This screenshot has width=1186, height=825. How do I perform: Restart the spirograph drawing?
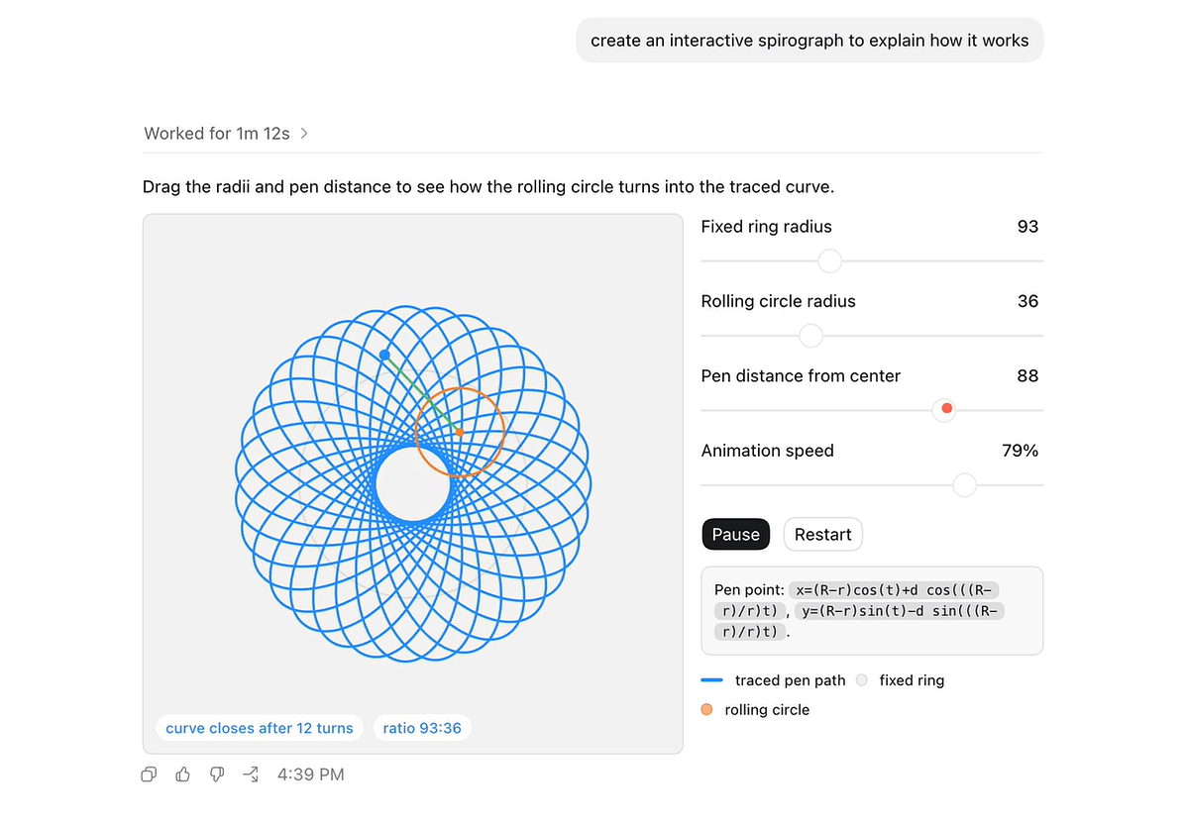pyautogui.click(x=823, y=534)
